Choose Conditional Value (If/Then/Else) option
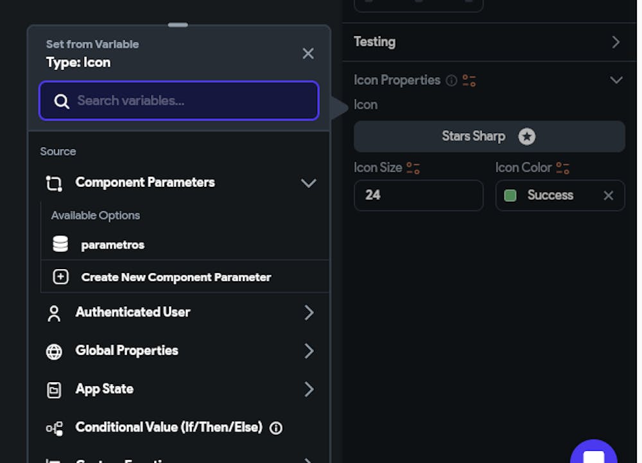 click(x=168, y=427)
